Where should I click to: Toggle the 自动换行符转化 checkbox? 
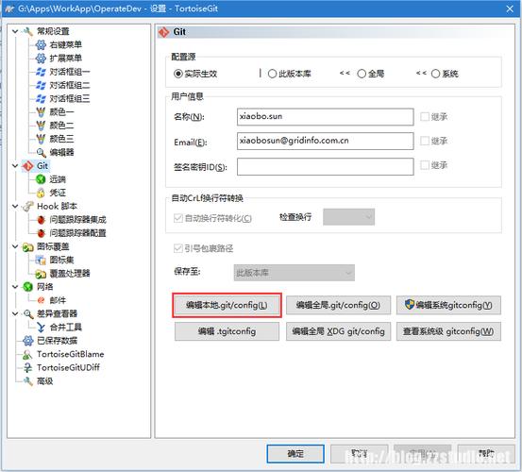coord(178,218)
